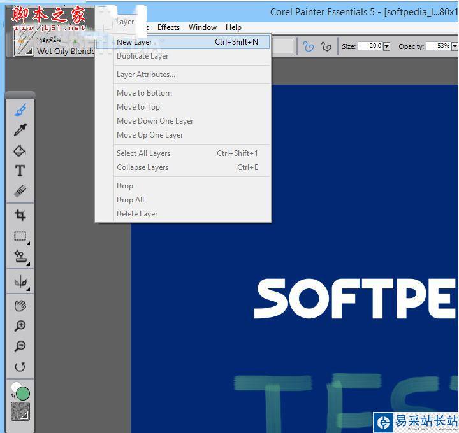The image size is (459, 433).
Task: Click the green main color swatch
Action: point(23,394)
